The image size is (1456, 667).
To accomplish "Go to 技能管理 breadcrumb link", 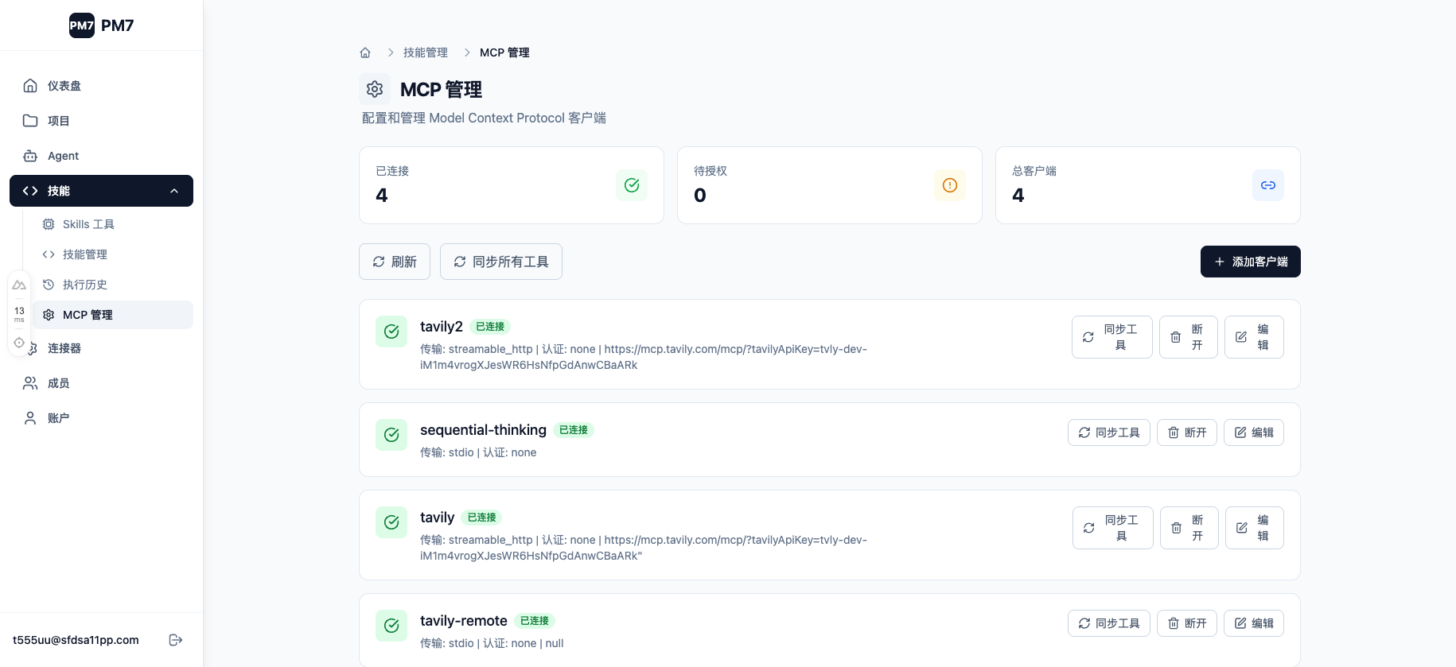I will tap(426, 52).
